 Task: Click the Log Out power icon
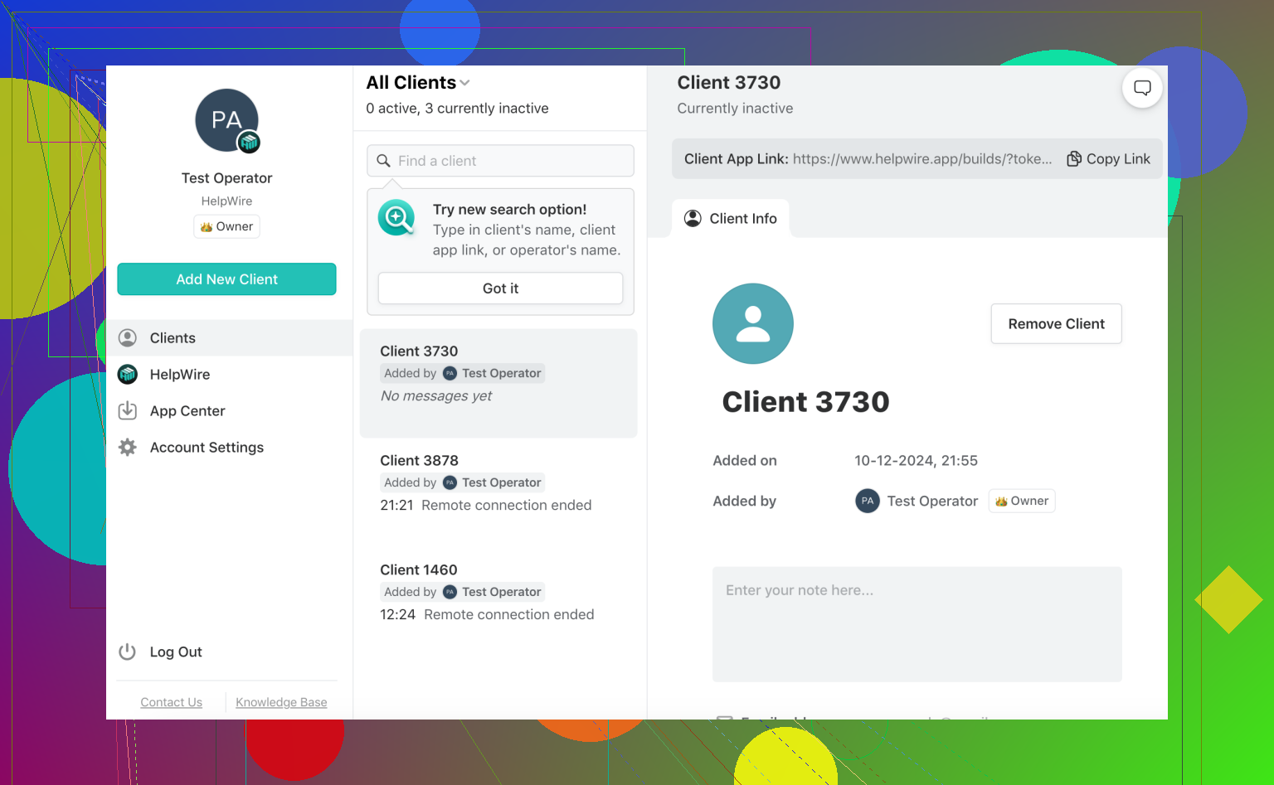click(127, 652)
